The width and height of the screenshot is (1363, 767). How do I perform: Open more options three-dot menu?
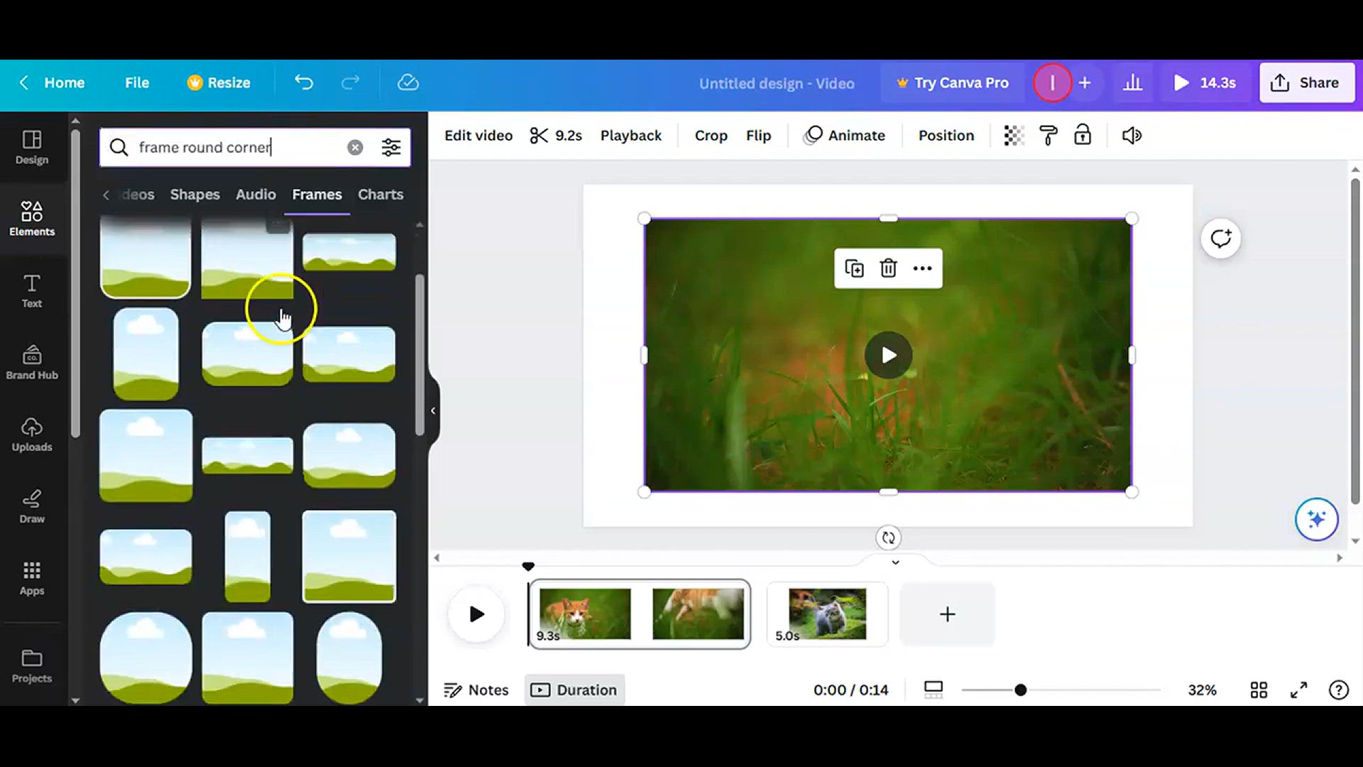click(x=922, y=268)
